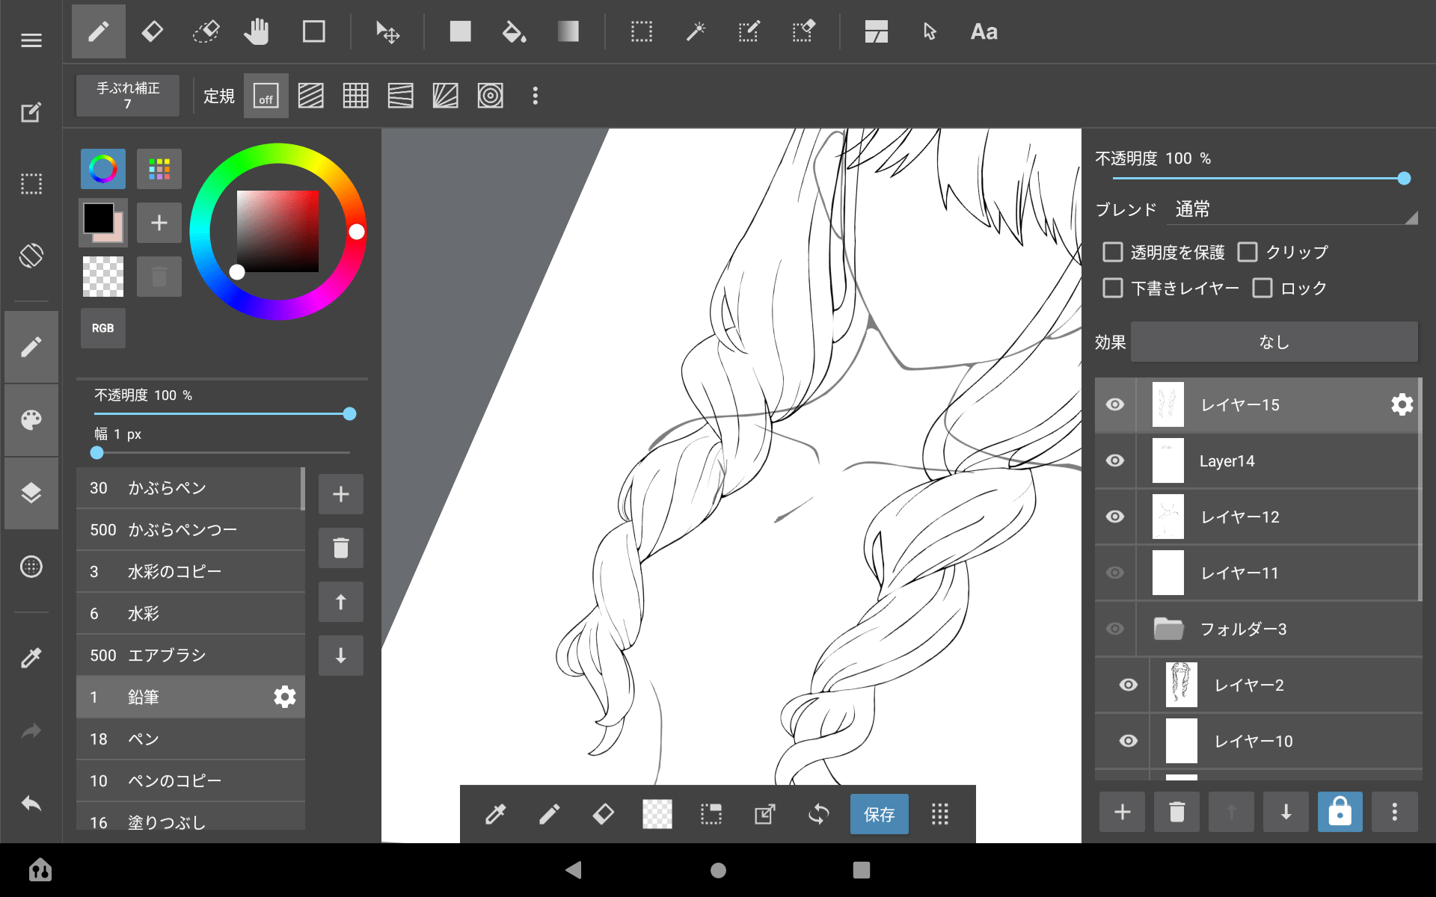The height and width of the screenshot is (897, 1436).
Task: Click the black foreground color swatch
Action: pyautogui.click(x=99, y=218)
